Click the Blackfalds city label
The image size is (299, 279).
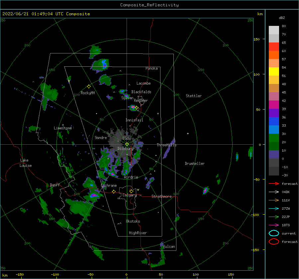(141, 92)
